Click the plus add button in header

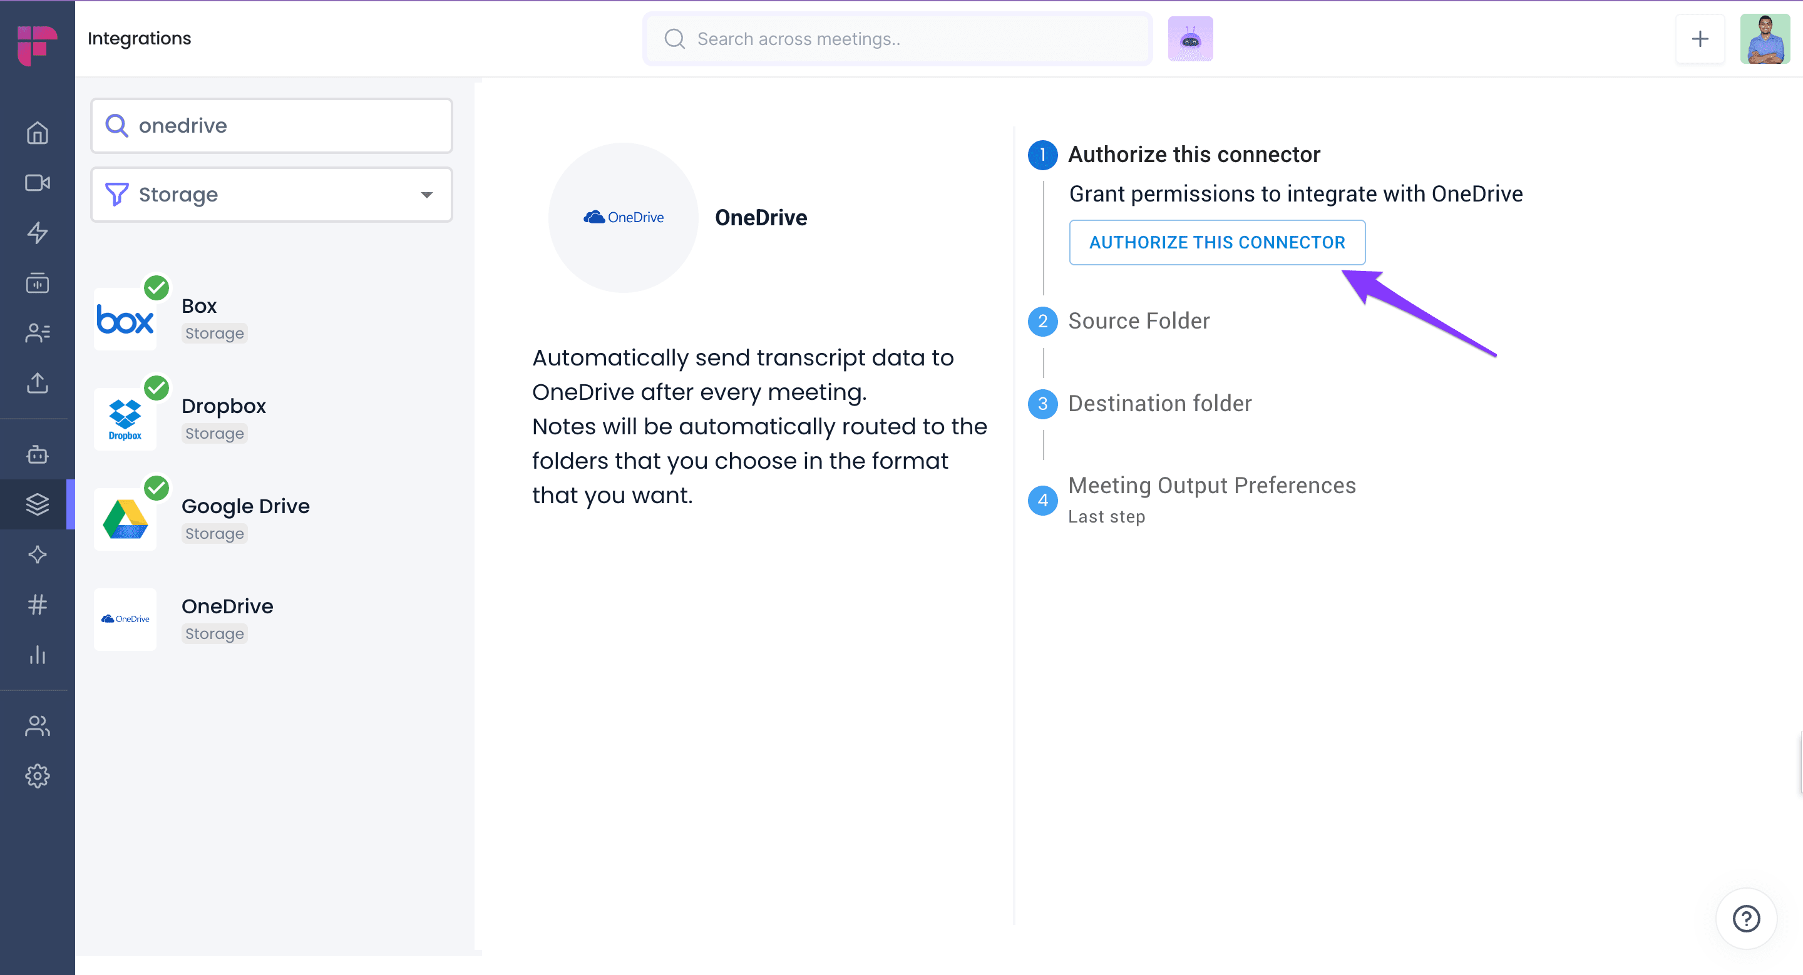click(x=1700, y=38)
